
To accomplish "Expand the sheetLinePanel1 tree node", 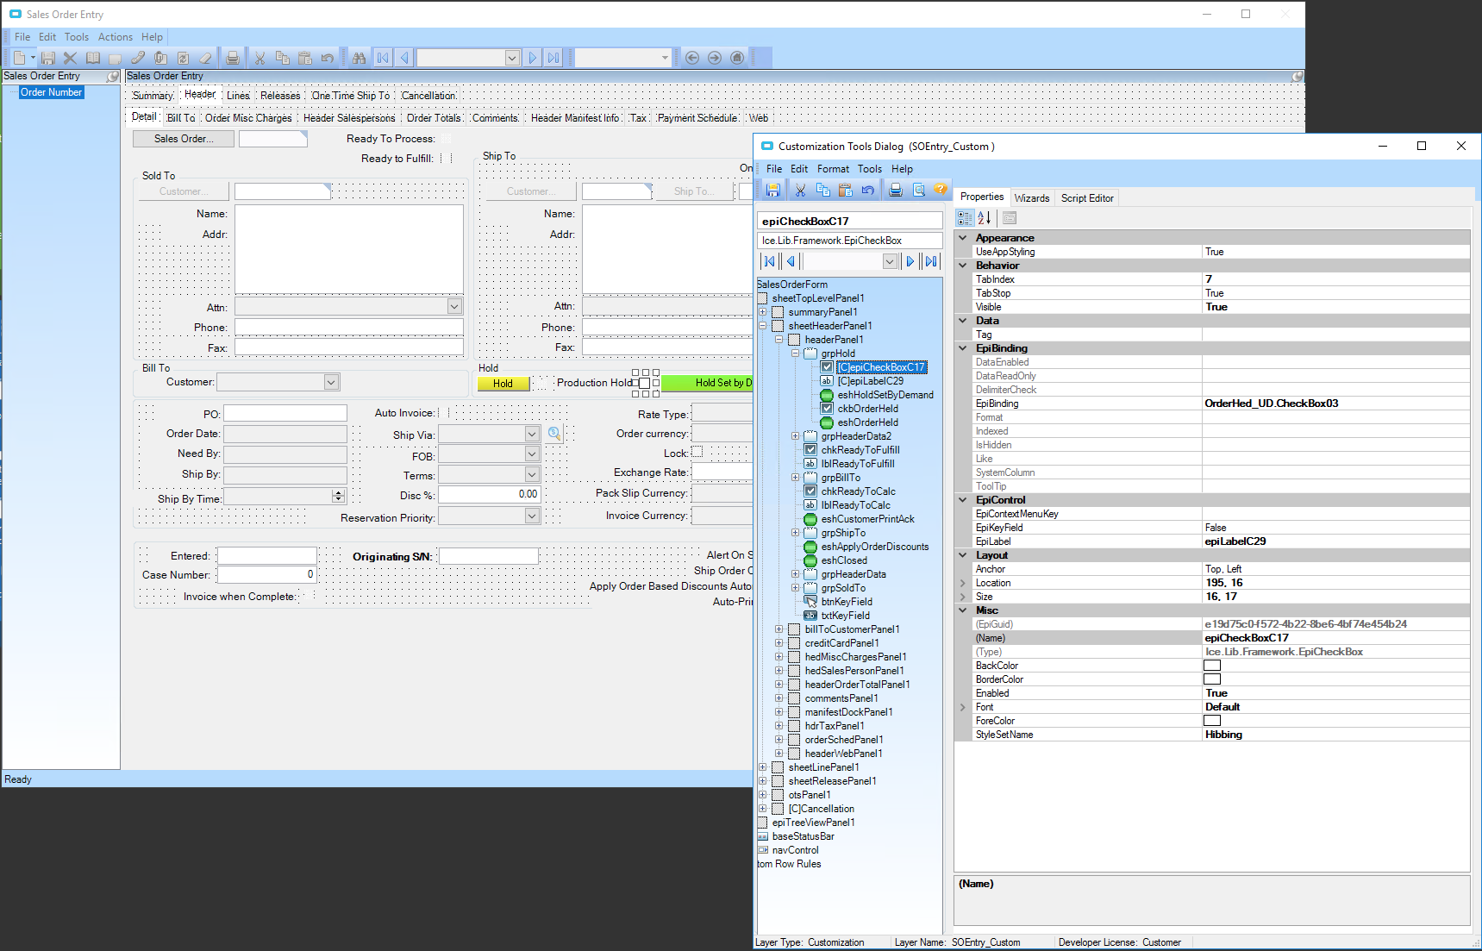I will tap(762, 767).
